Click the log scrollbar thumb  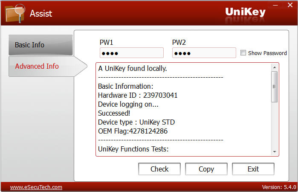pos(275,87)
